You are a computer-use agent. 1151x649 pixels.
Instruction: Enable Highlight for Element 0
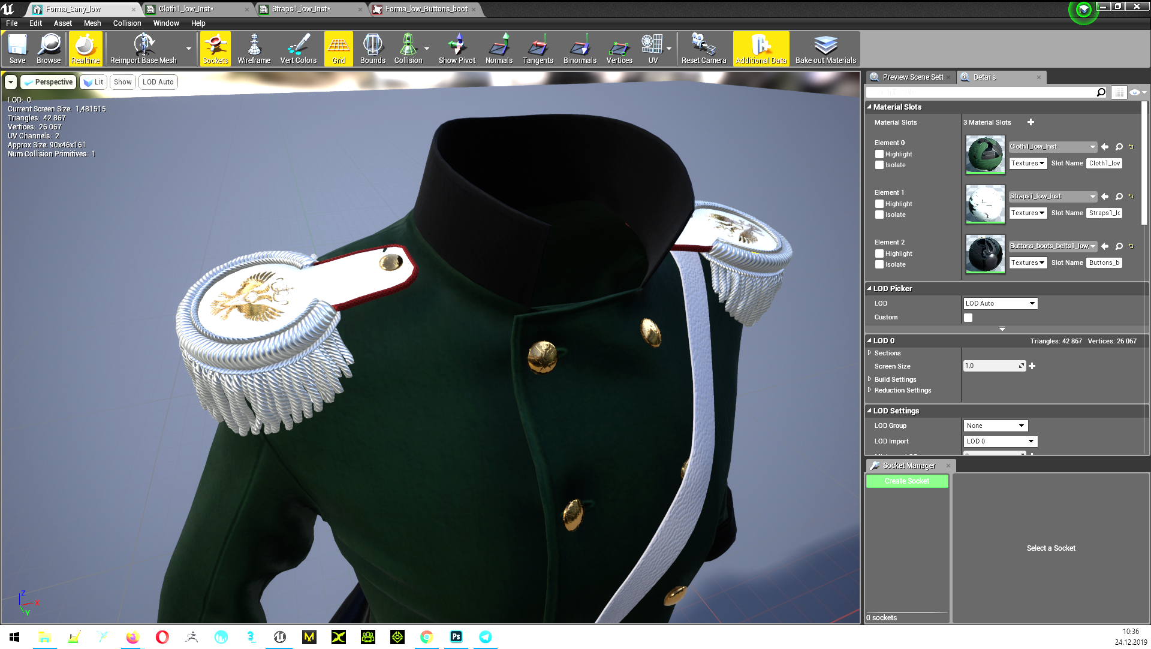point(879,154)
